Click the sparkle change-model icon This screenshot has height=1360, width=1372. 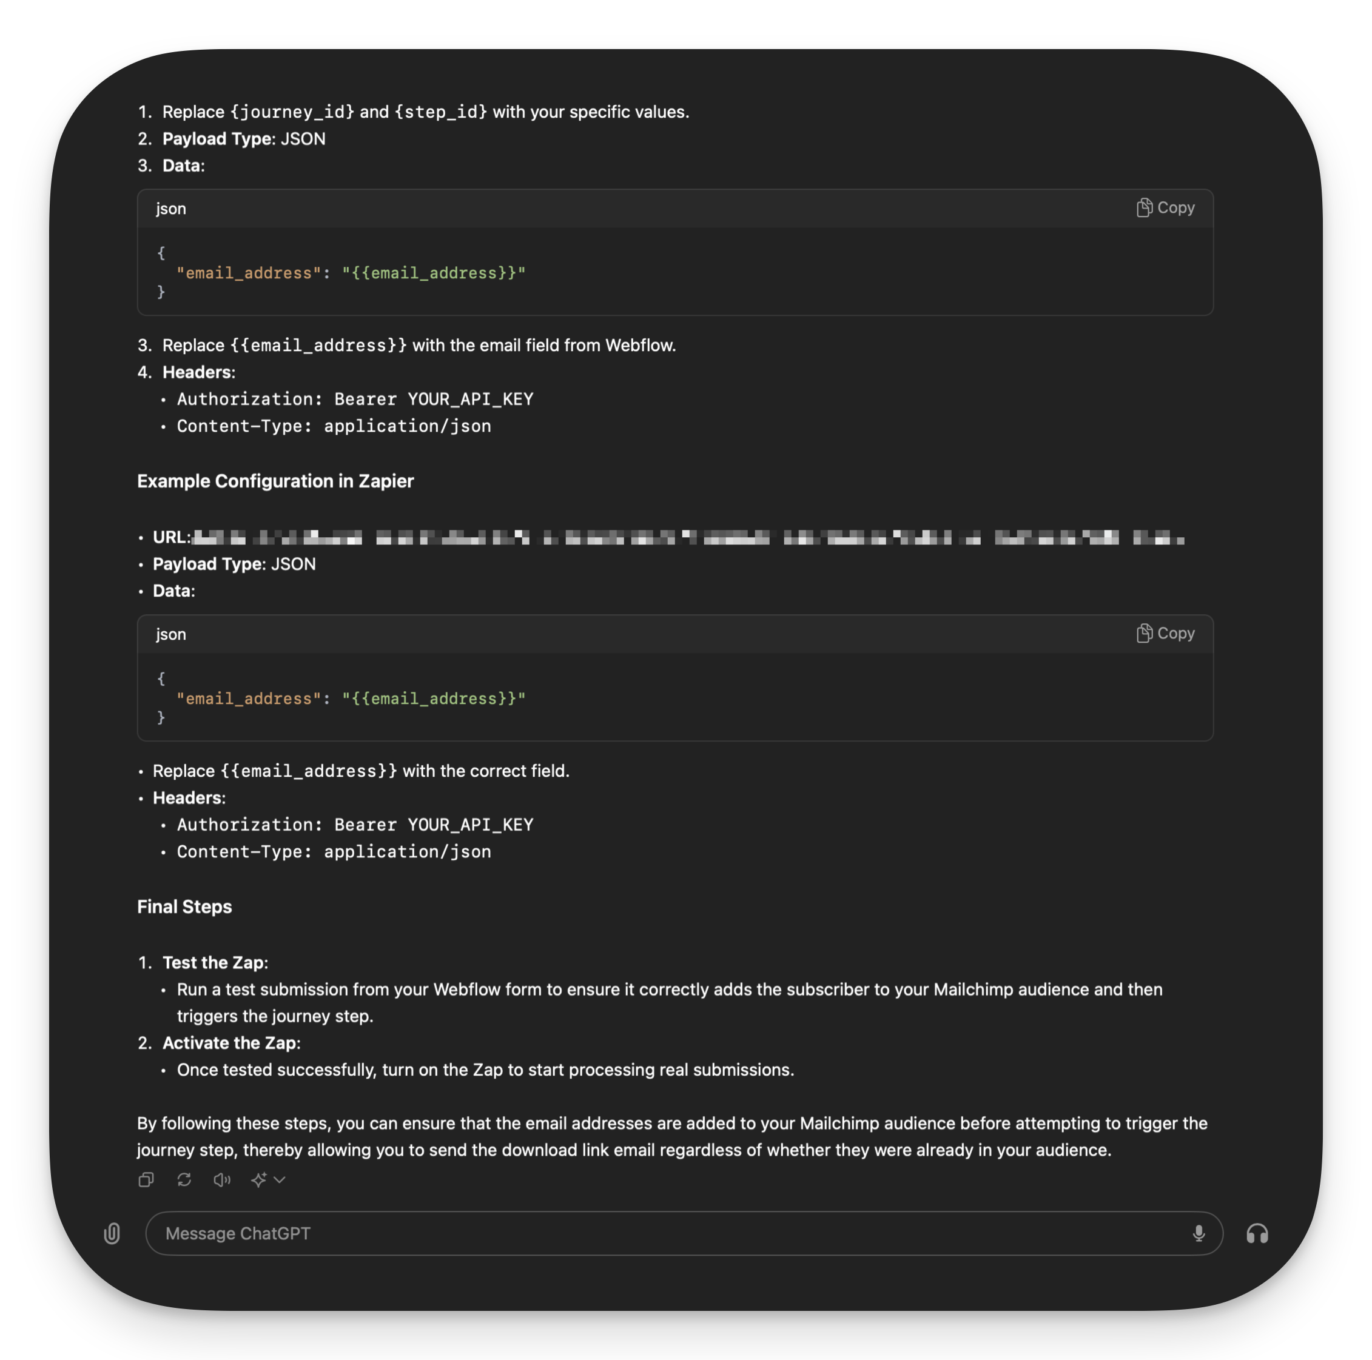(x=258, y=1180)
